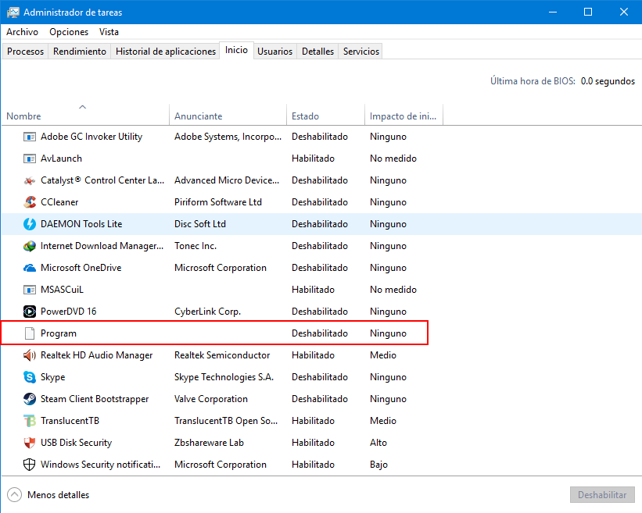The image size is (642, 513).
Task: Select the Inicio tab
Action: [236, 50]
